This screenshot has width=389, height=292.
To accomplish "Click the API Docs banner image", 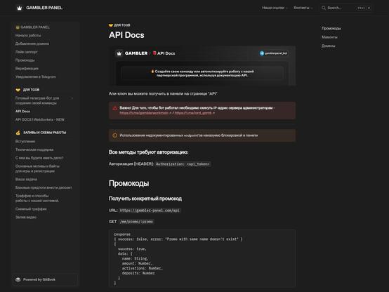I will pos(202,66).
